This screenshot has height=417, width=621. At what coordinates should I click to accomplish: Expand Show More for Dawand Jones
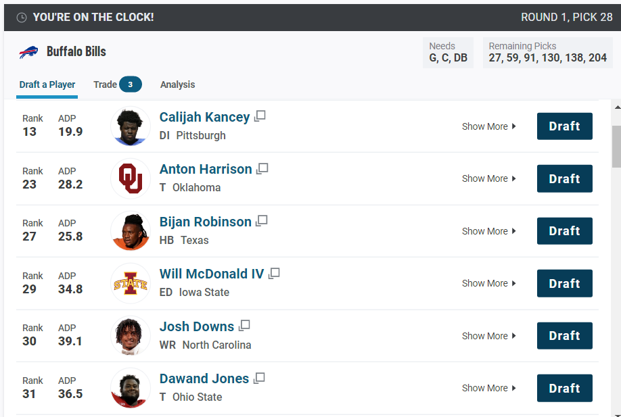tap(488, 388)
